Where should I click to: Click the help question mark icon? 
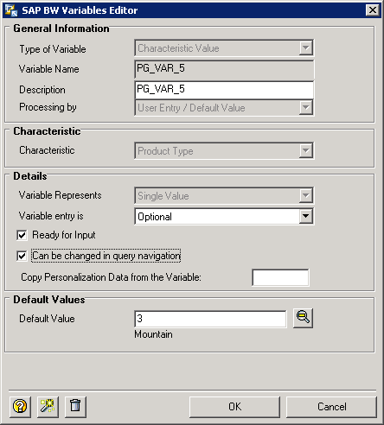coord(20,407)
